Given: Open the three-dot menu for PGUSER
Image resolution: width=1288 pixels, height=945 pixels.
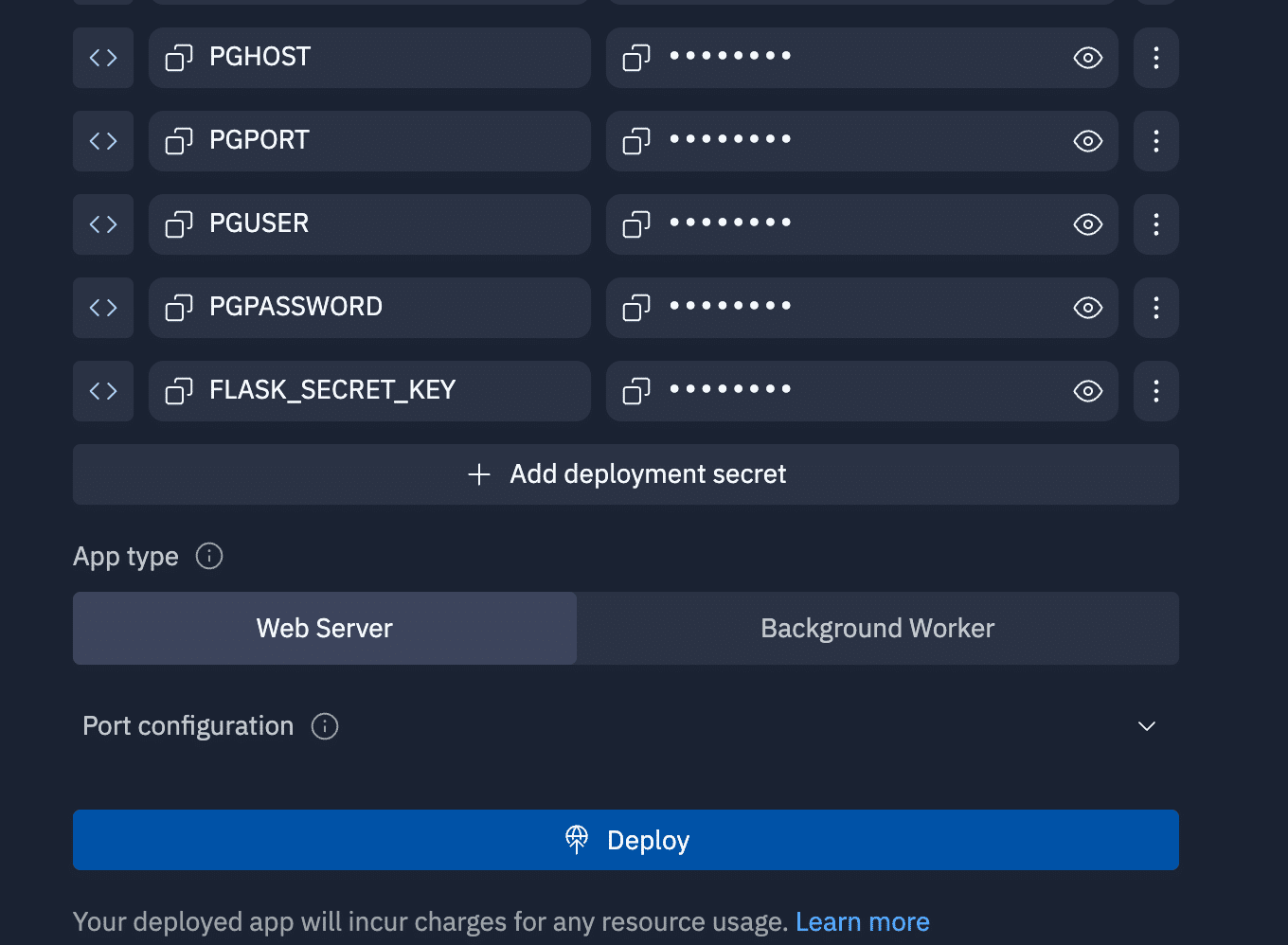Looking at the screenshot, I should click(x=1155, y=224).
